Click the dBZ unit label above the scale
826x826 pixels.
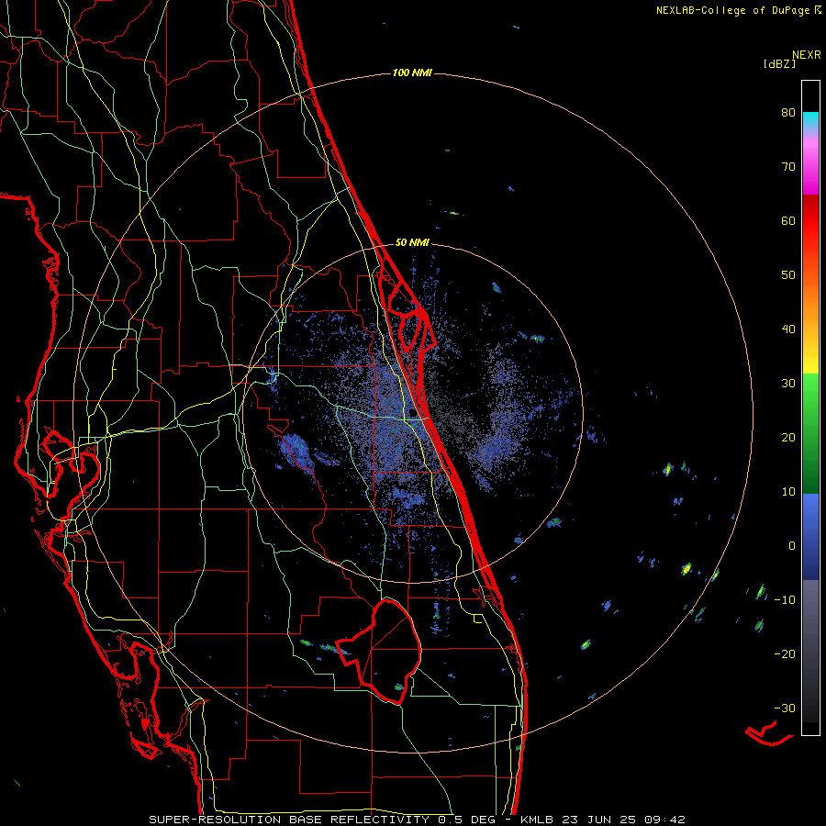(x=779, y=64)
